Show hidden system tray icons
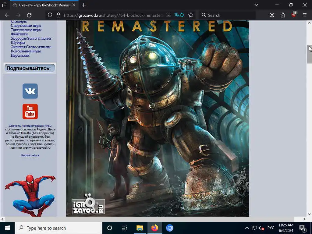This screenshot has height=234, width=312. (x=247, y=228)
